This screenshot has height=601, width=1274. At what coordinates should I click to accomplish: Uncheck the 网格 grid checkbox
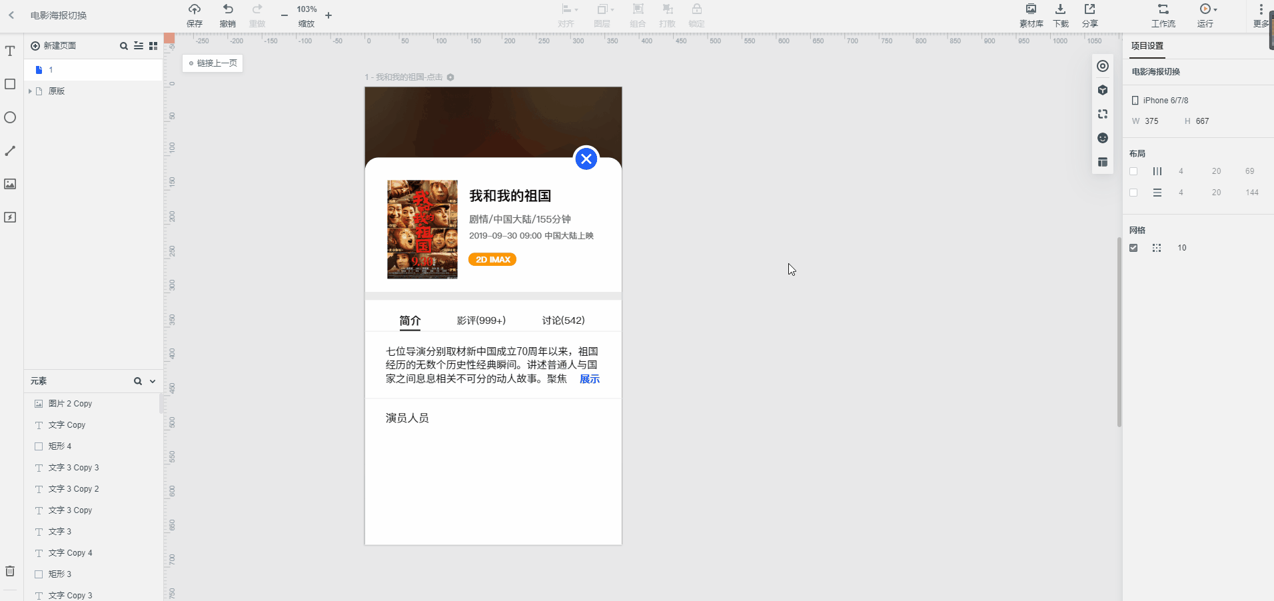pos(1133,247)
